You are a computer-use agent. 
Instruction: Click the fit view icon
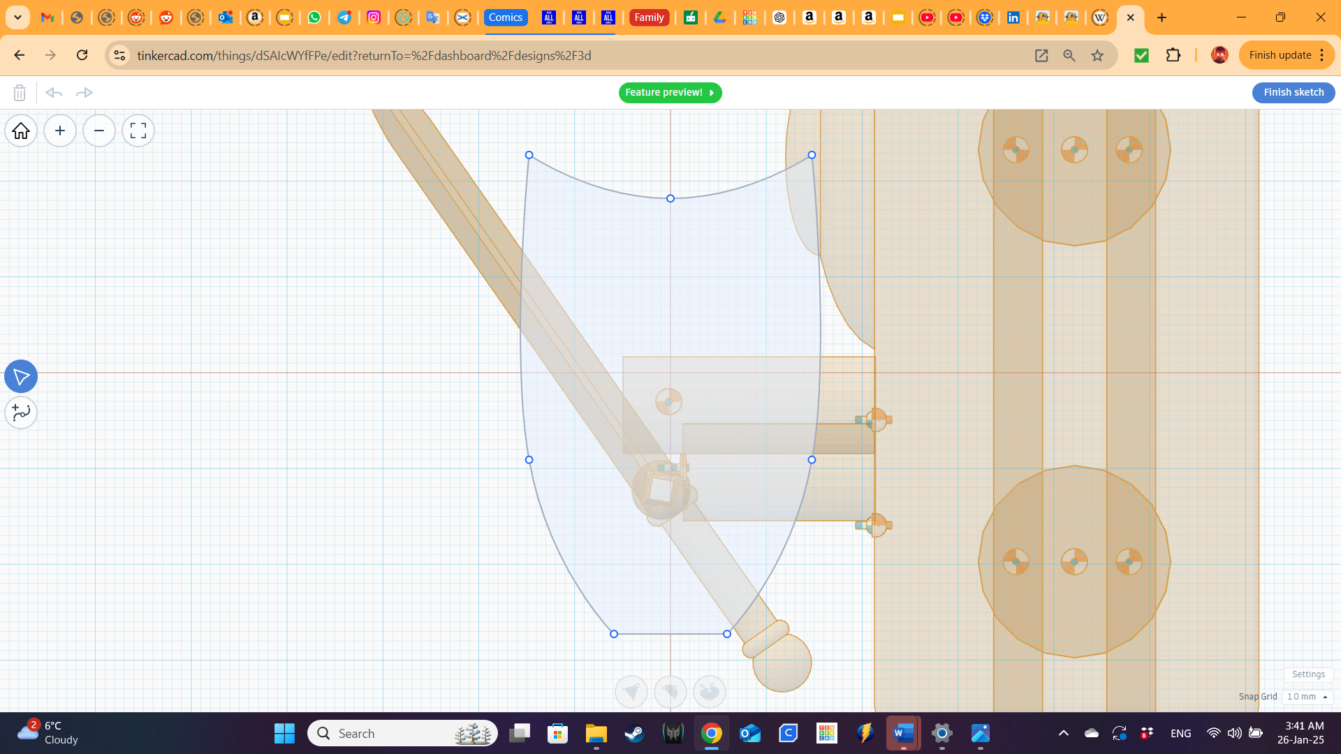point(138,131)
